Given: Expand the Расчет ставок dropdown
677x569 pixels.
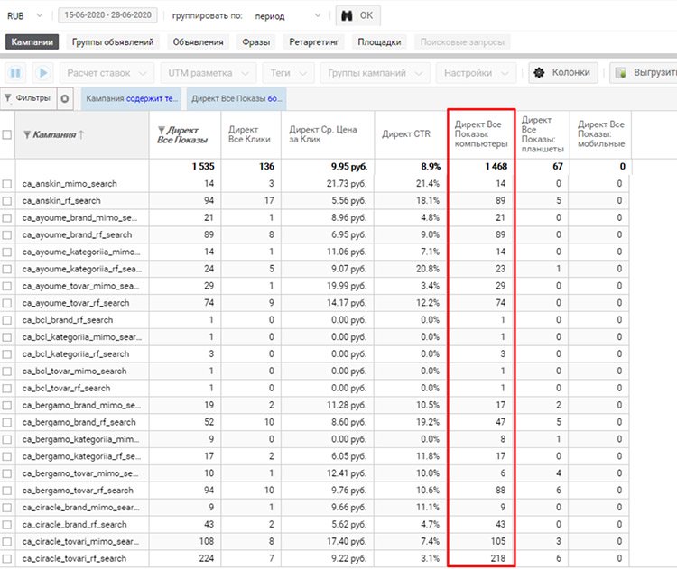Looking at the screenshot, I should pyautogui.click(x=107, y=73).
